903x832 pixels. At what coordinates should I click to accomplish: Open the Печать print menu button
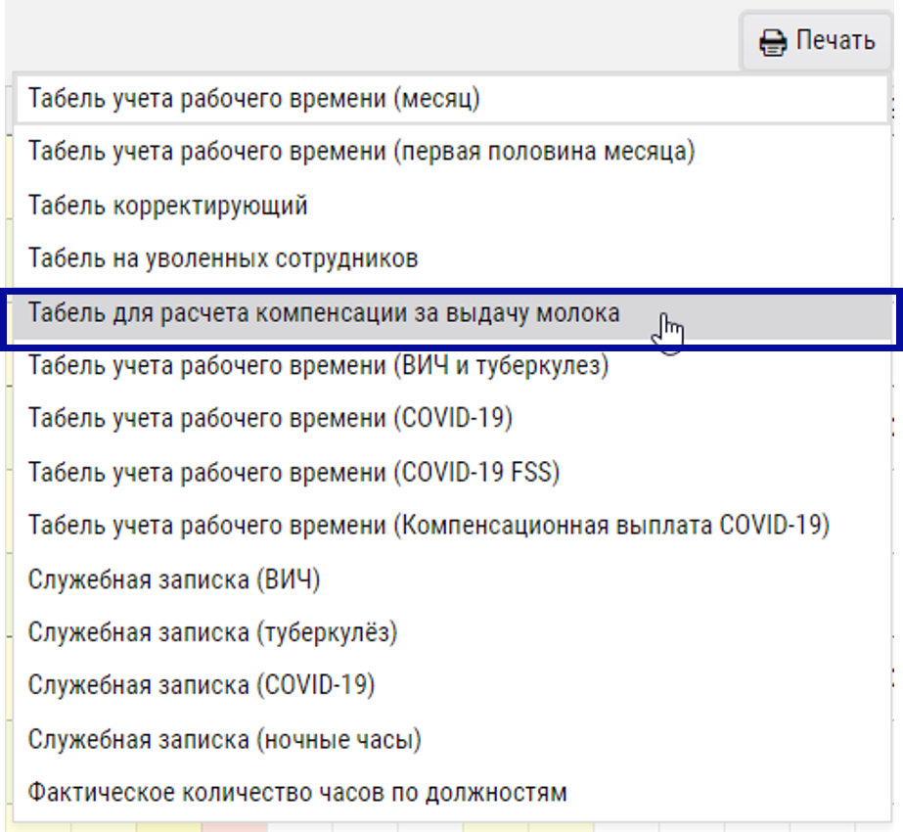click(x=819, y=42)
